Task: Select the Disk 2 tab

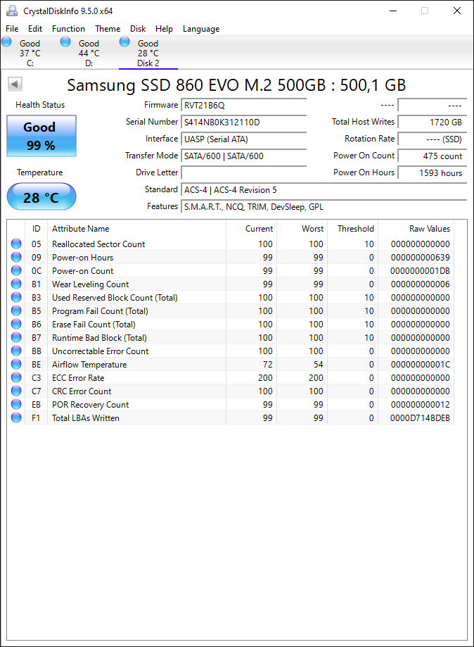Action: 148,53
